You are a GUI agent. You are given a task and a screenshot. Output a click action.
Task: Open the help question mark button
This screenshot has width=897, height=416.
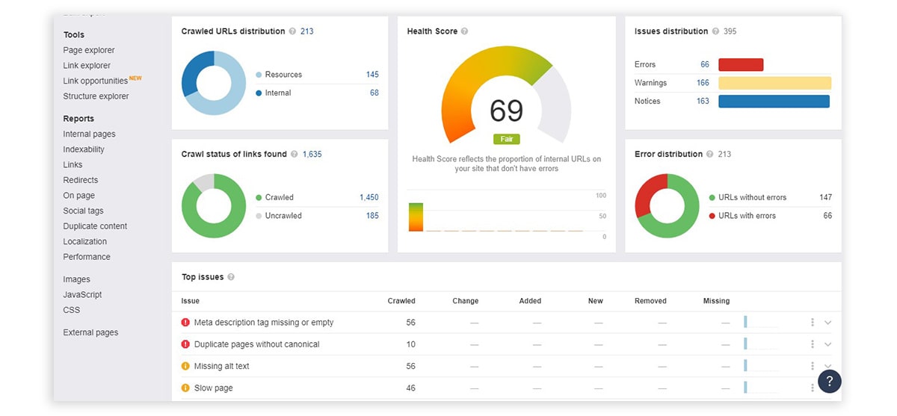[x=830, y=381]
